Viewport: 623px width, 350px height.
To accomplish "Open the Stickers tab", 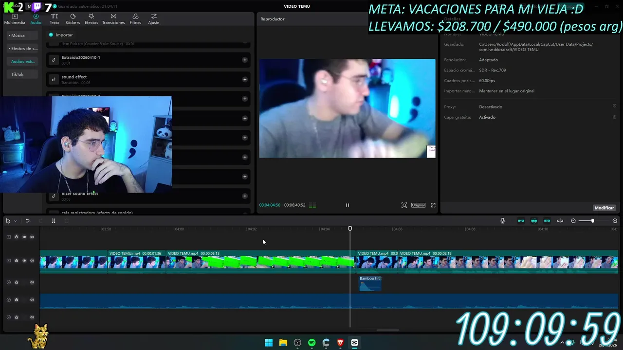I will click(x=73, y=19).
